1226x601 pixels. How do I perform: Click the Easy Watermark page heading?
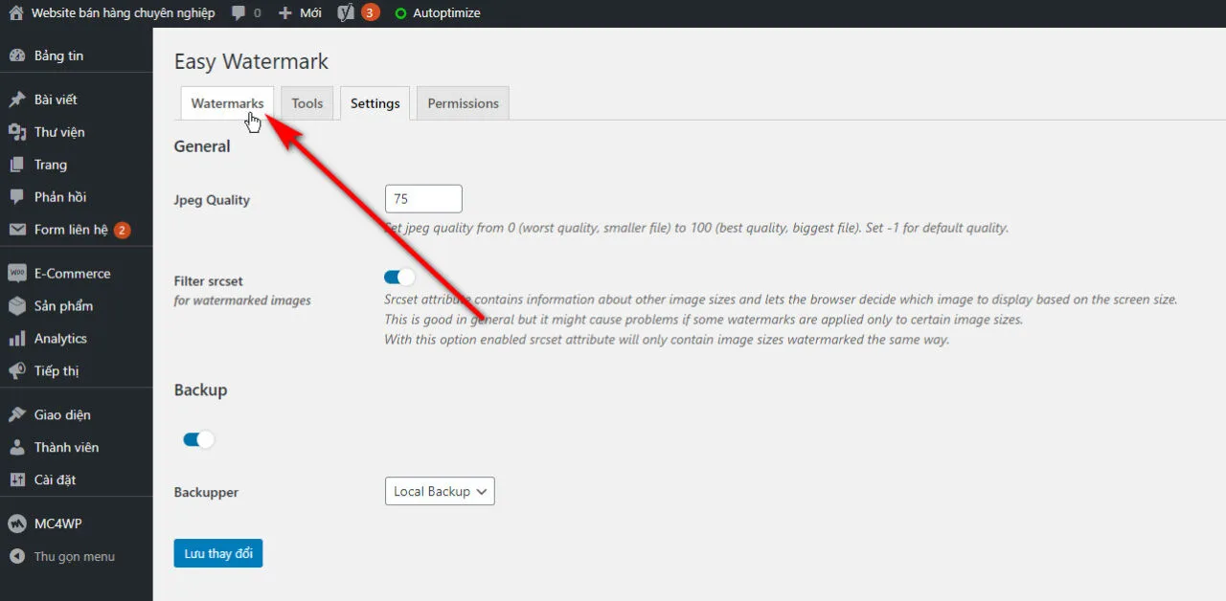pos(251,61)
